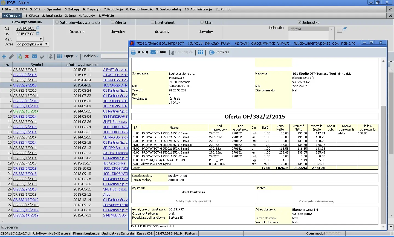Enable the Kontrahent filter checkbox
The height and width of the screenshot is (237, 394).
point(153,22)
